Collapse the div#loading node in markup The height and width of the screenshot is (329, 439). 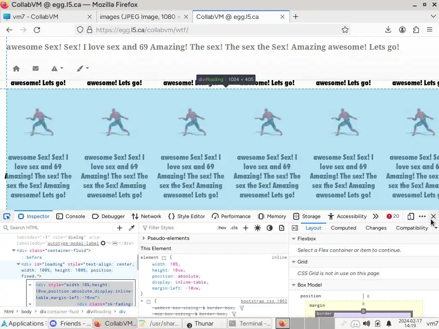pos(18,264)
